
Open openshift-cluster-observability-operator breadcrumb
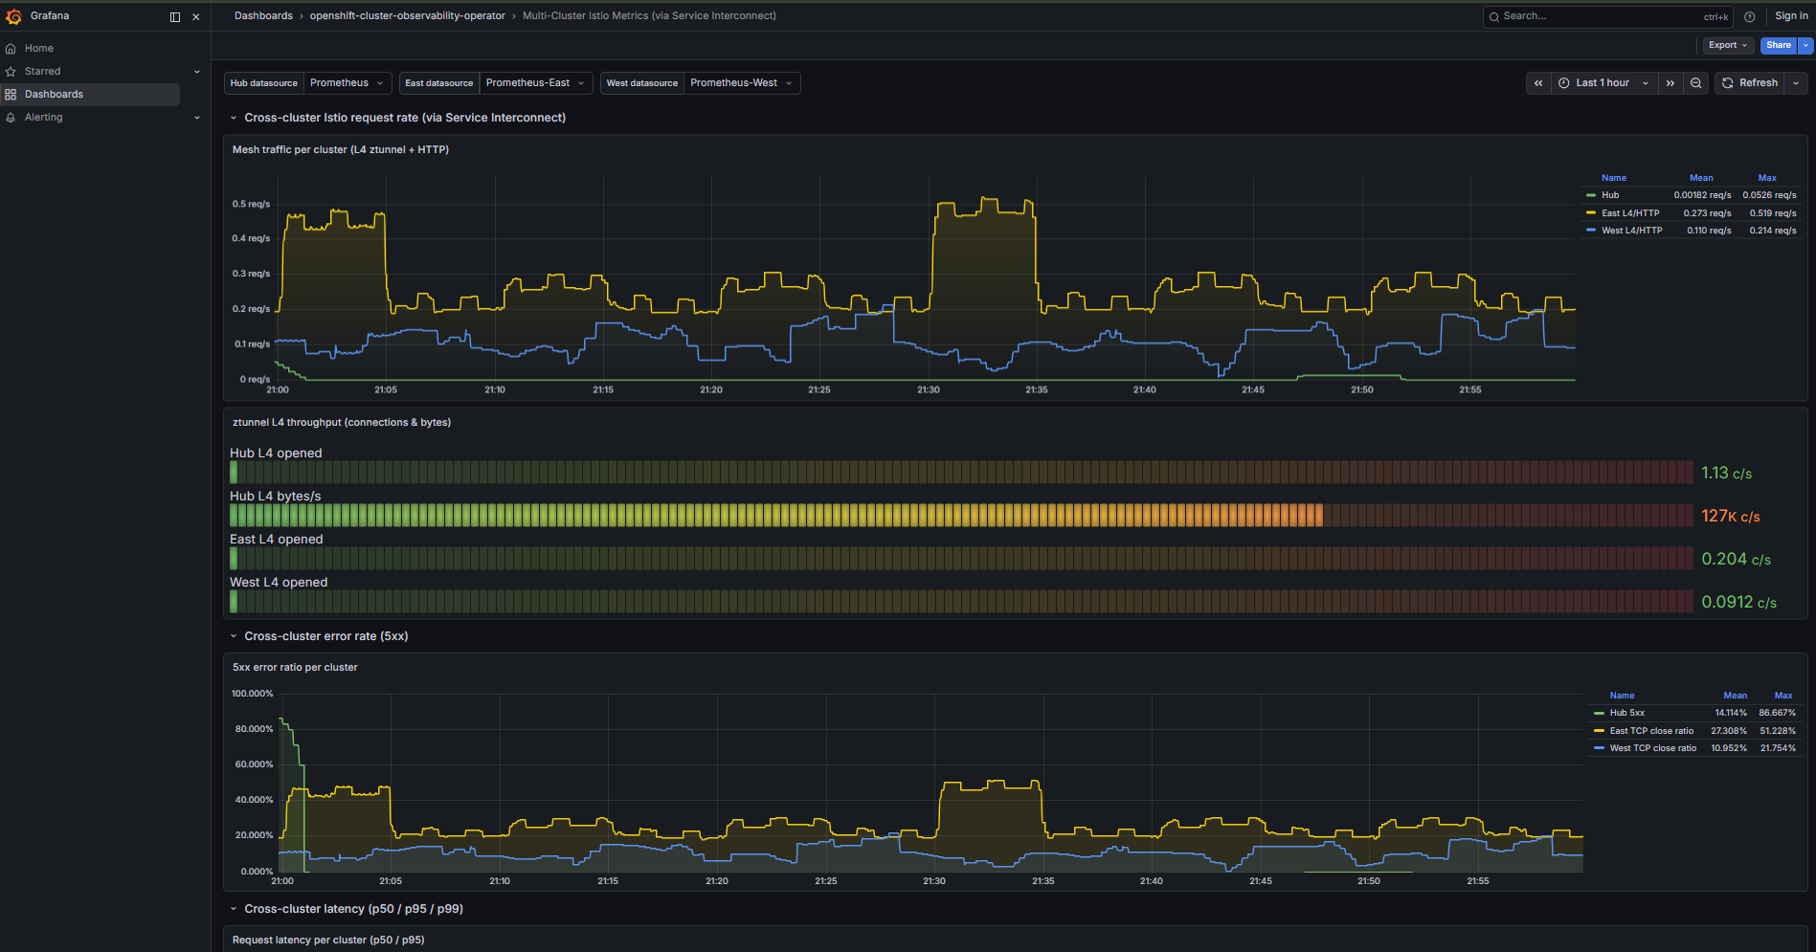407,16
